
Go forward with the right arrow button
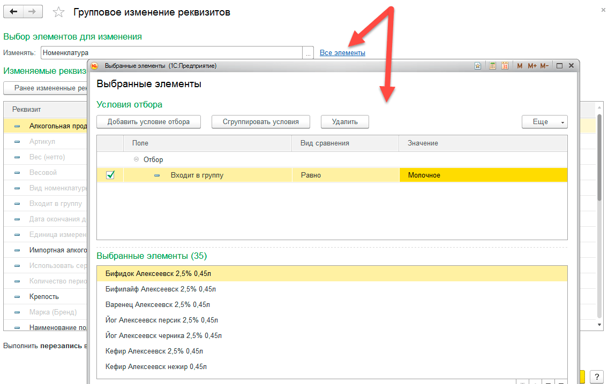pos(33,12)
